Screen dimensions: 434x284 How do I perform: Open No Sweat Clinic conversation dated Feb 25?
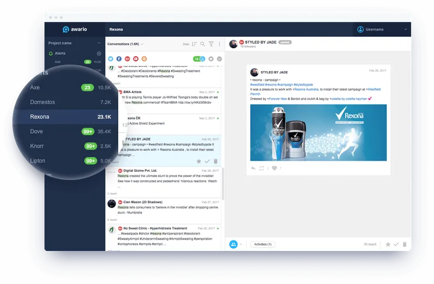click(163, 237)
